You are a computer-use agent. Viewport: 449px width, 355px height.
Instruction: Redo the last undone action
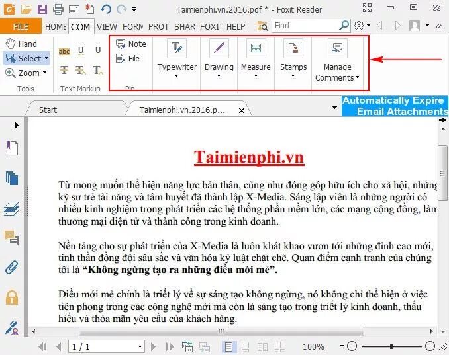[x=121, y=9]
